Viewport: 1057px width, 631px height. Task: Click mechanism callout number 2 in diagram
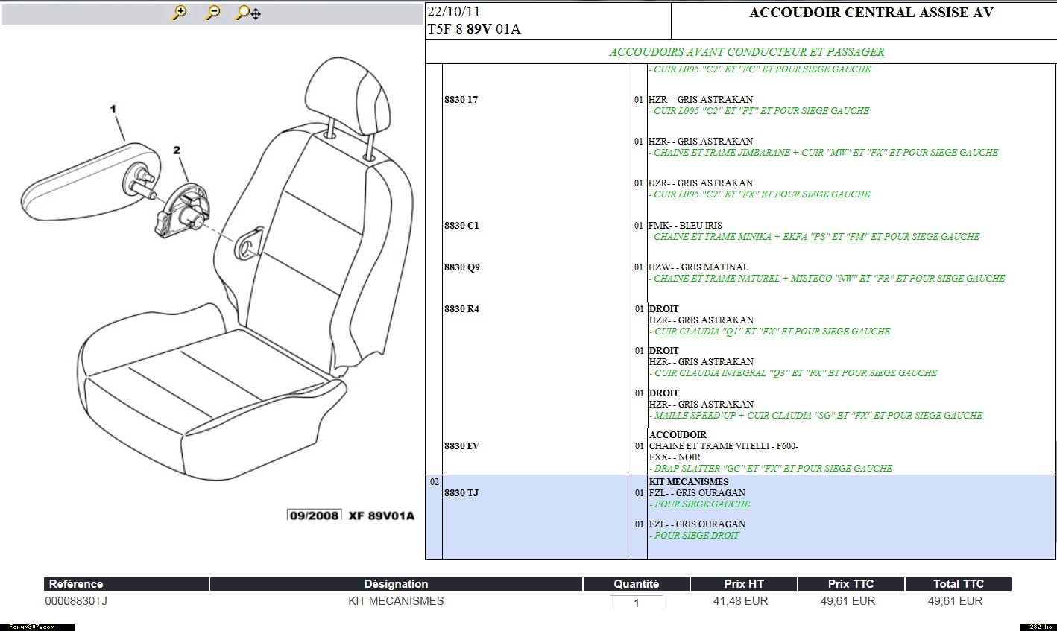click(x=177, y=150)
